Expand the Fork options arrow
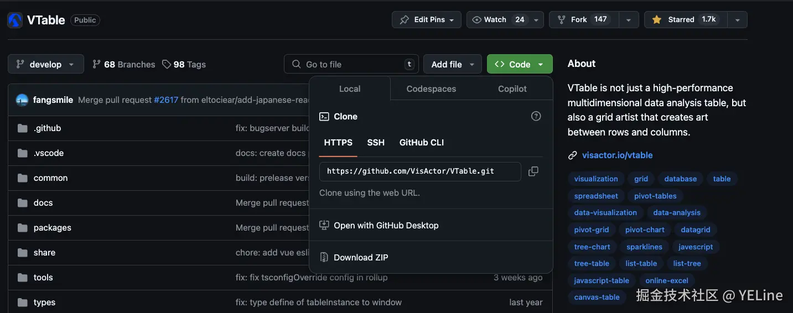This screenshot has height=313, width=793. click(628, 20)
